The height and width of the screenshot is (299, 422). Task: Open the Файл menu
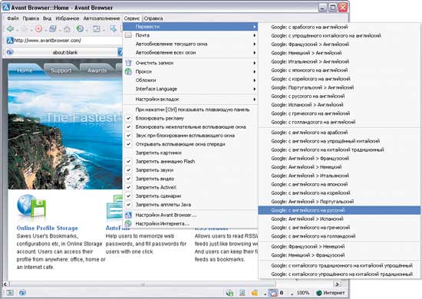click(12, 18)
